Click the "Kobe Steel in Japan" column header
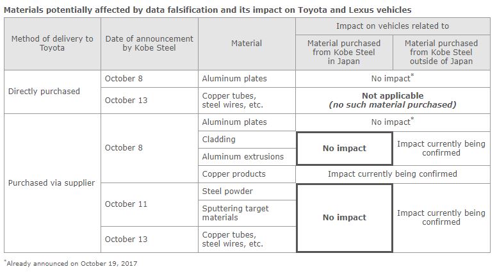This screenshot has width=497, height=276. [344, 52]
